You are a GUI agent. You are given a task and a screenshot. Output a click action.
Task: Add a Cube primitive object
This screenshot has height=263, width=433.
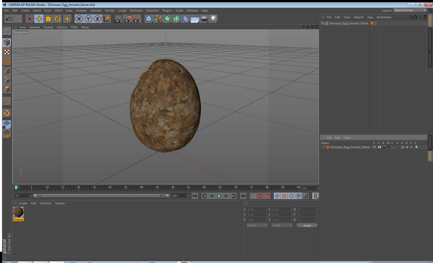click(149, 19)
